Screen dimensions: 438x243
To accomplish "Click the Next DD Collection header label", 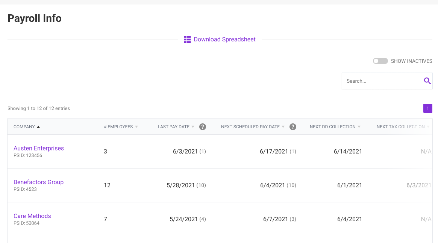I will pyautogui.click(x=332, y=127).
